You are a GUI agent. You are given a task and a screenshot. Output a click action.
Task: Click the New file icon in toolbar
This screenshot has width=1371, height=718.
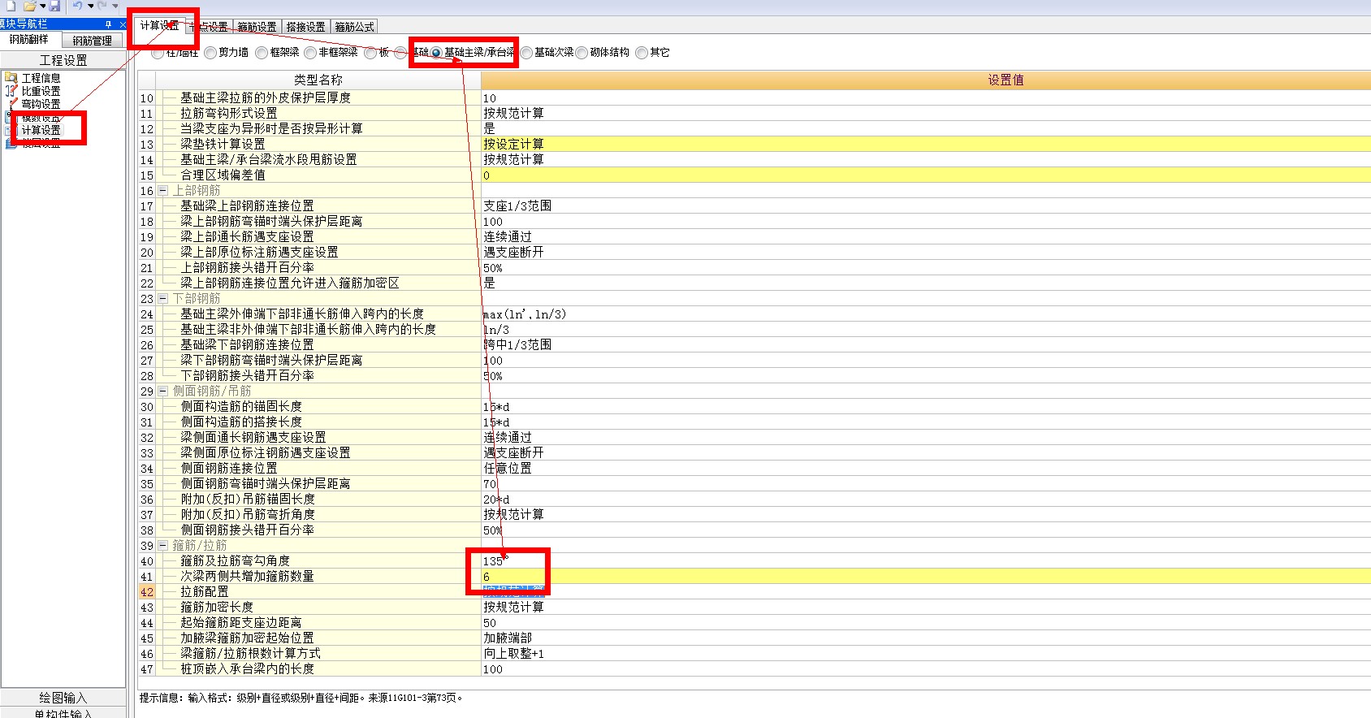(11, 6)
